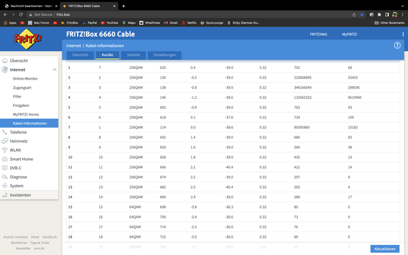Open the MyFRITZ! header link
The width and height of the screenshot is (408, 255).
(x=349, y=34)
